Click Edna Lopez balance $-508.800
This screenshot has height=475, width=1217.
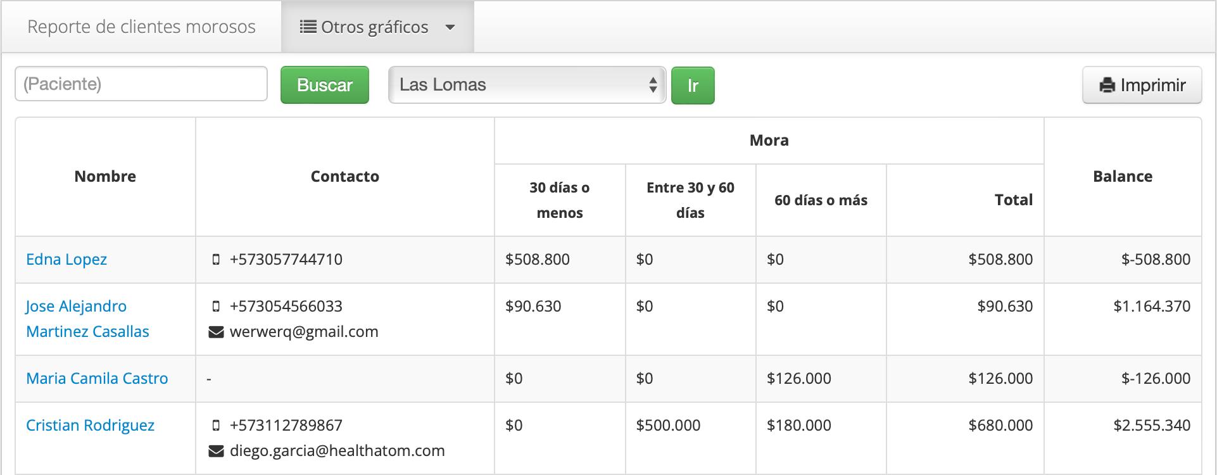(x=1156, y=260)
